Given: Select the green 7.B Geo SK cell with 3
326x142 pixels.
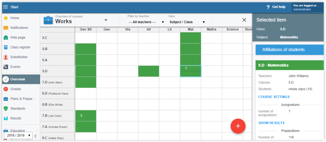Looking at the screenshot, I should coord(86,116).
